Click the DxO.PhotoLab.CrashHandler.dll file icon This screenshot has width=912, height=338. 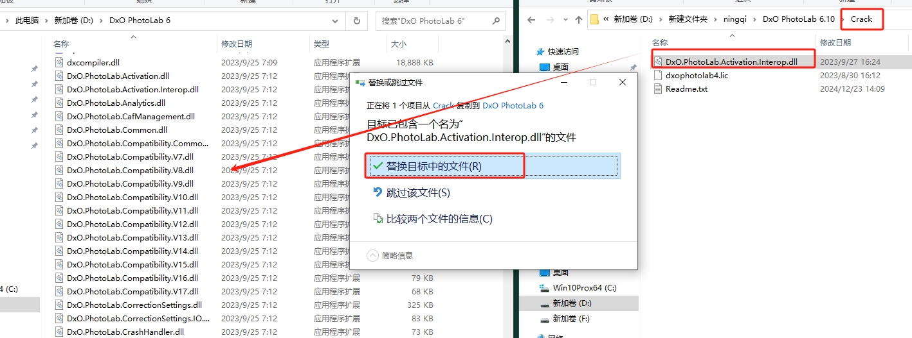pyautogui.click(x=59, y=332)
